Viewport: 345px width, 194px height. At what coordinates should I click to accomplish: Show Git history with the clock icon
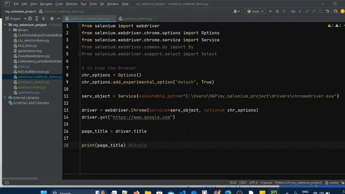click(x=321, y=11)
